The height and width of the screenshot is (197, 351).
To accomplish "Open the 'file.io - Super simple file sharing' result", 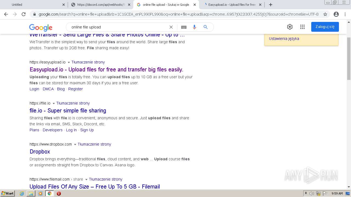I will [x=68, y=111].
